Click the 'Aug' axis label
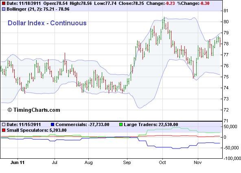 click(x=88, y=162)
